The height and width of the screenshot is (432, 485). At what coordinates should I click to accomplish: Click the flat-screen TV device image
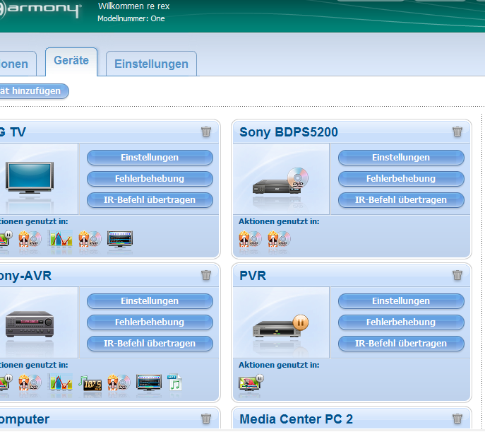(x=30, y=177)
